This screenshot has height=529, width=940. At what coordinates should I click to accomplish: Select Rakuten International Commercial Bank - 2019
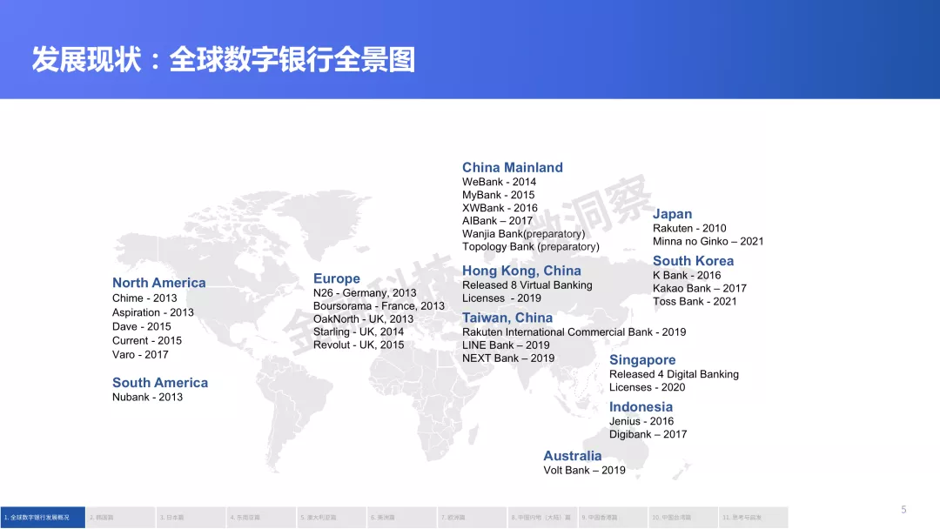click(574, 332)
